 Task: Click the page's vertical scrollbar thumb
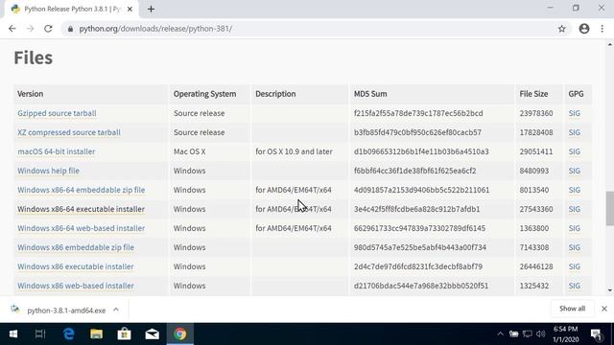(x=610, y=209)
